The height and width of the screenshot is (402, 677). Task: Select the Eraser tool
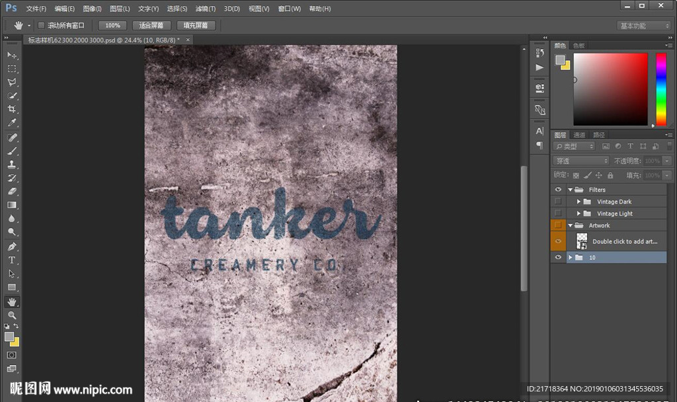(x=12, y=191)
